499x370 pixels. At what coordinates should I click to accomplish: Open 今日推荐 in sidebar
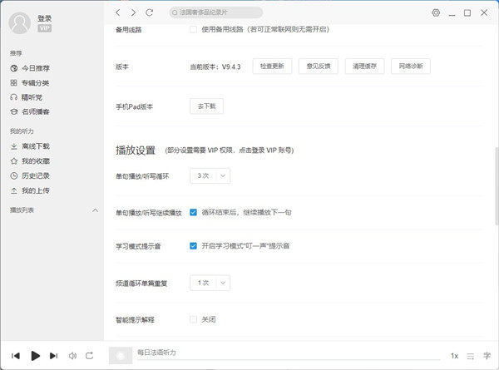click(35, 68)
